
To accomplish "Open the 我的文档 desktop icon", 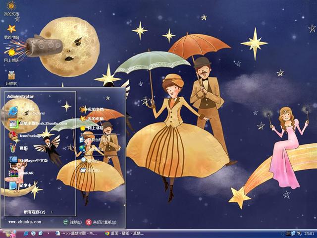I will click(x=11, y=7).
